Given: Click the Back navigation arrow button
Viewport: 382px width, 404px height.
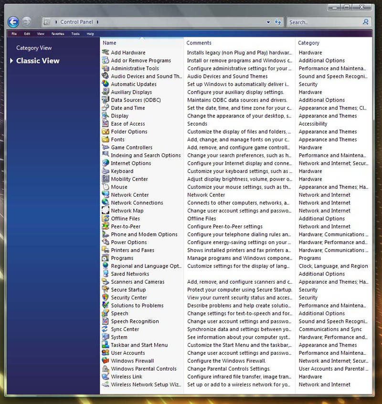Looking at the screenshot, I should [13, 22].
